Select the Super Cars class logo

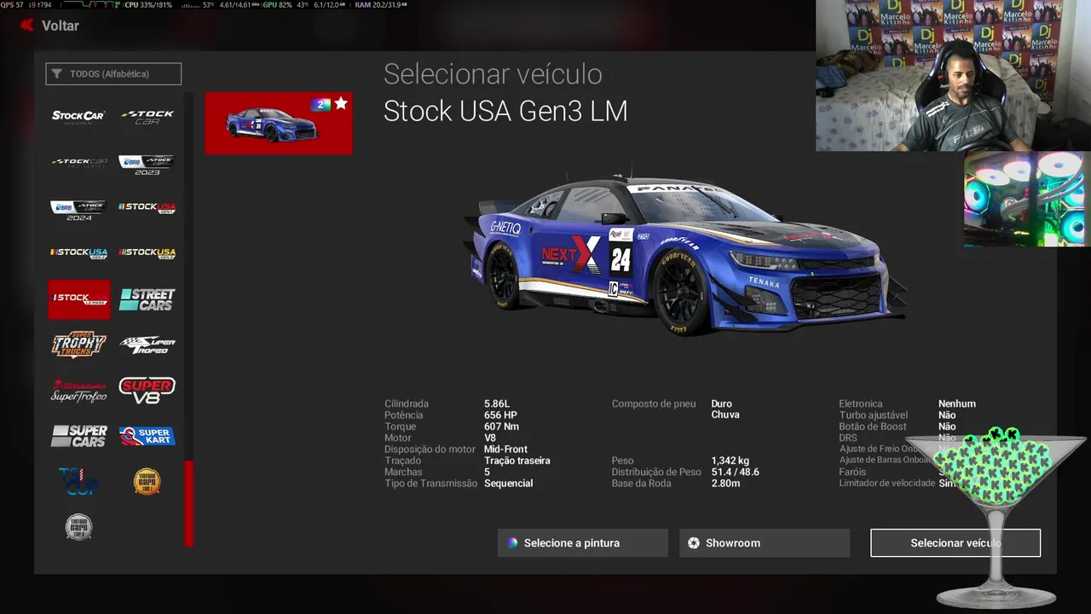(78, 437)
